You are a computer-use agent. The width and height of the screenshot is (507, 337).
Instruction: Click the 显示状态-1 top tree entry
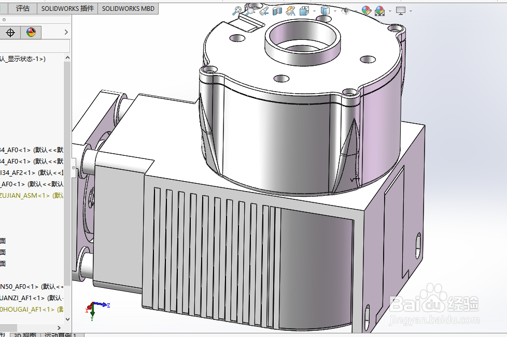(x=23, y=58)
